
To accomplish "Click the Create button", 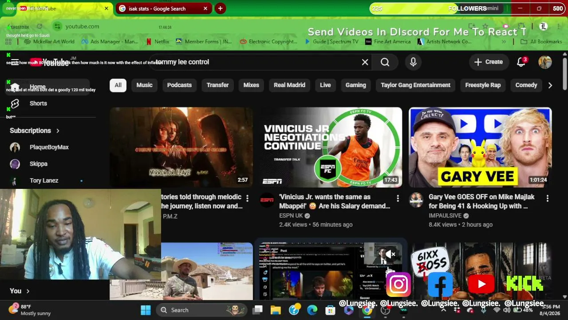I will 489,62.
